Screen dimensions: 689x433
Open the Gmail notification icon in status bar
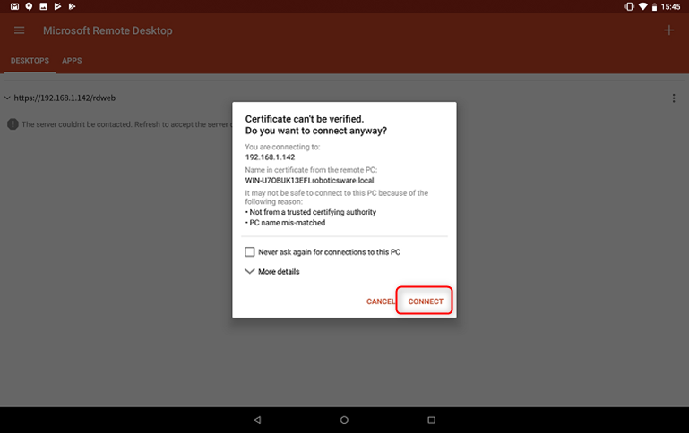point(14,6)
